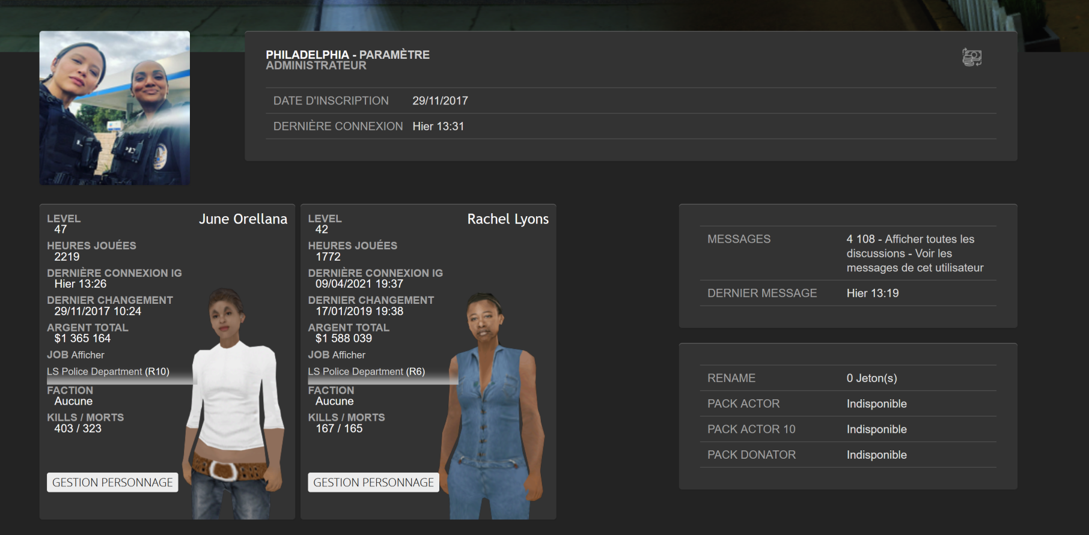Screen dimensions: 1089x535
Task: Open LS Police Department (R10) link
Action: tap(108, 372)
